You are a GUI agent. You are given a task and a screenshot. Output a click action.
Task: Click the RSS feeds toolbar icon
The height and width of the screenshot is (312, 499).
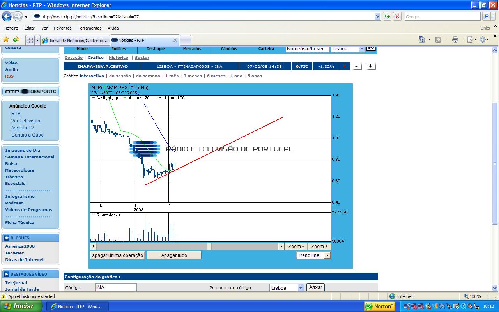pyautogui.click(x=438, y=39)
